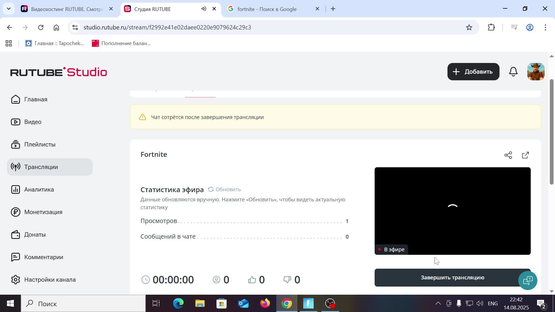Click inside the address bar
Screen dimensions: 555x312
pos(202,27)
